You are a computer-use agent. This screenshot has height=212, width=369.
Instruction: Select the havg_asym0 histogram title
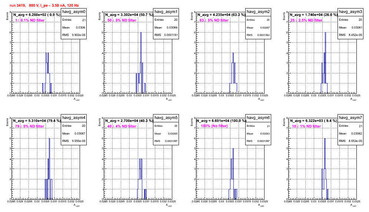pyautogui.click(x=74, y=11)
